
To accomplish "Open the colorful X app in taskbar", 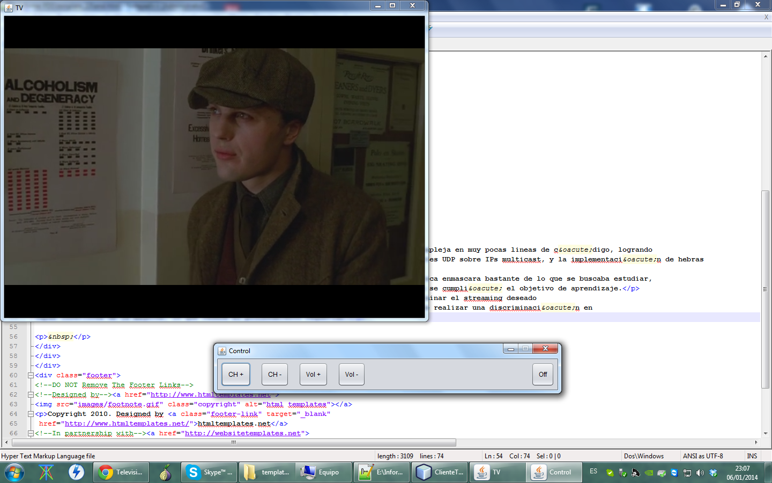I will coord(46,472).
